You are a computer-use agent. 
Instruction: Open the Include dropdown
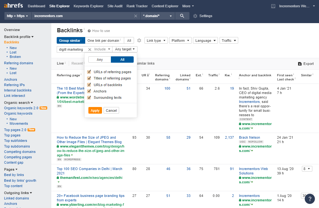(102, 49)
